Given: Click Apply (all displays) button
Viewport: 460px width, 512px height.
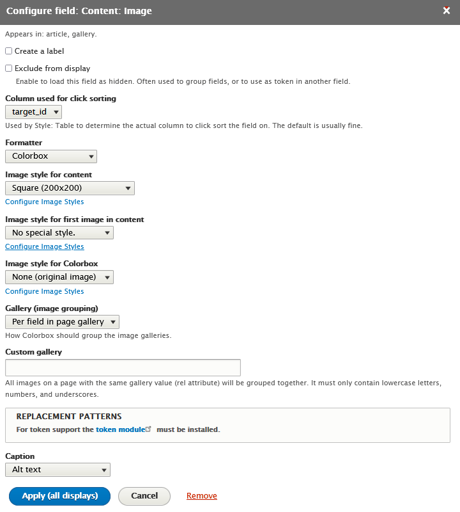Looking at the screenshot, I should pos(59,496).
